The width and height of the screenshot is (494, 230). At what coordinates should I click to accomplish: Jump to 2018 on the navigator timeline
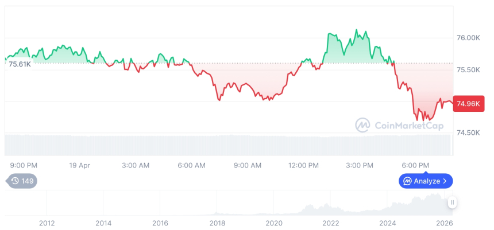(217, 223)
